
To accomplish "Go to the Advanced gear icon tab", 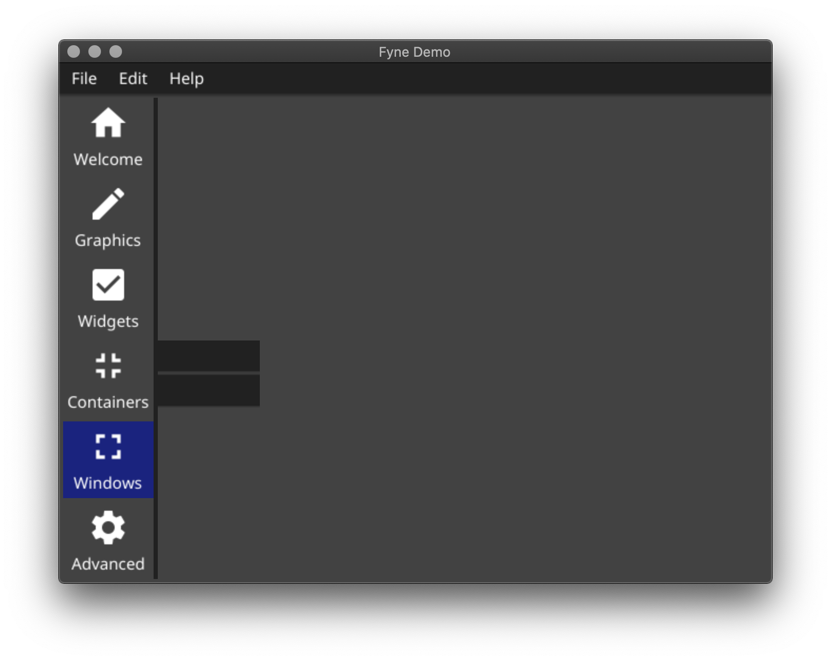I will (108, 541).
